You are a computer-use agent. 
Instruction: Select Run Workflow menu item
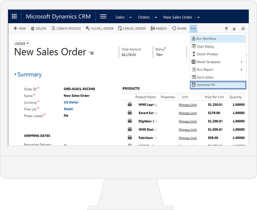point(218,39)
